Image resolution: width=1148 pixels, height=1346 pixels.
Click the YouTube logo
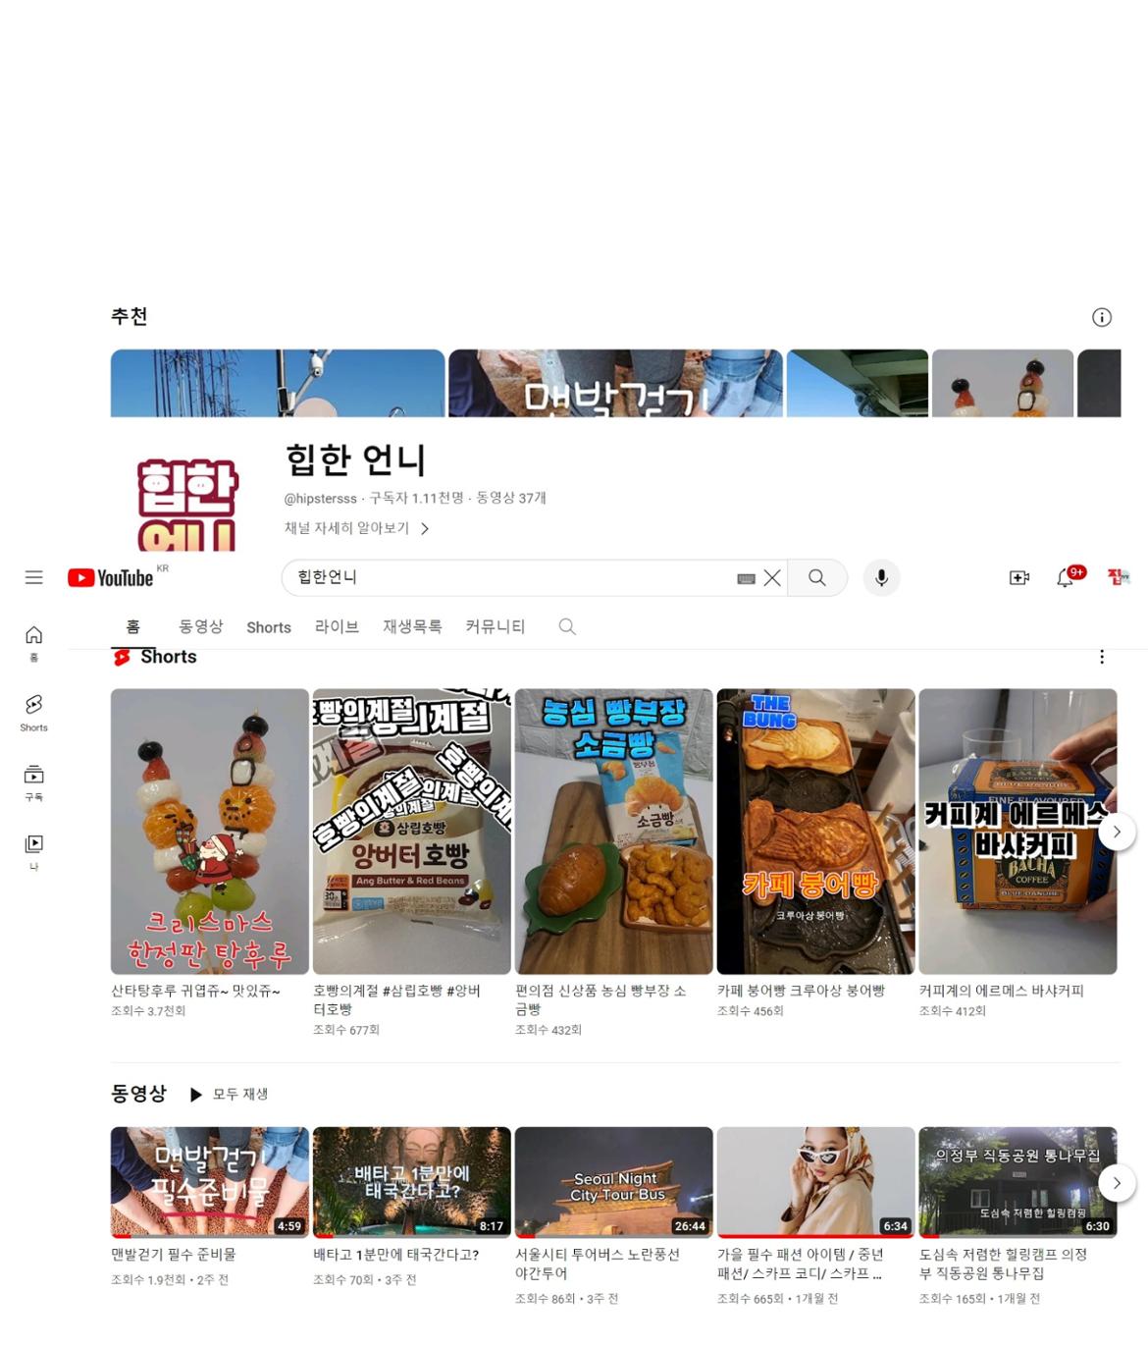[x=111, y=578]
